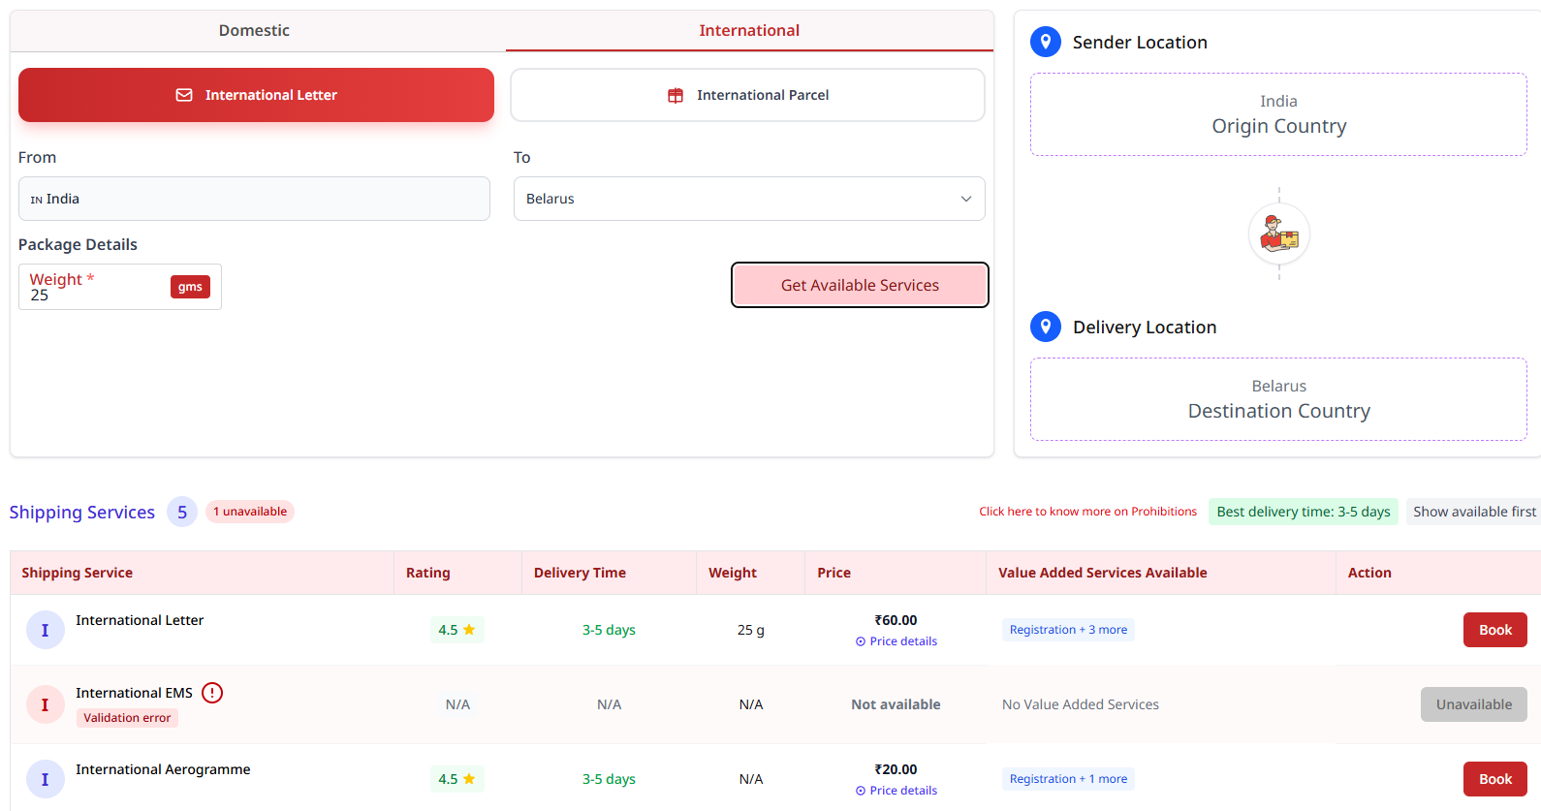Switch to the International tab
This screenshot has width=1541, height=811.
pyautogui.click(x=749, y=30)
